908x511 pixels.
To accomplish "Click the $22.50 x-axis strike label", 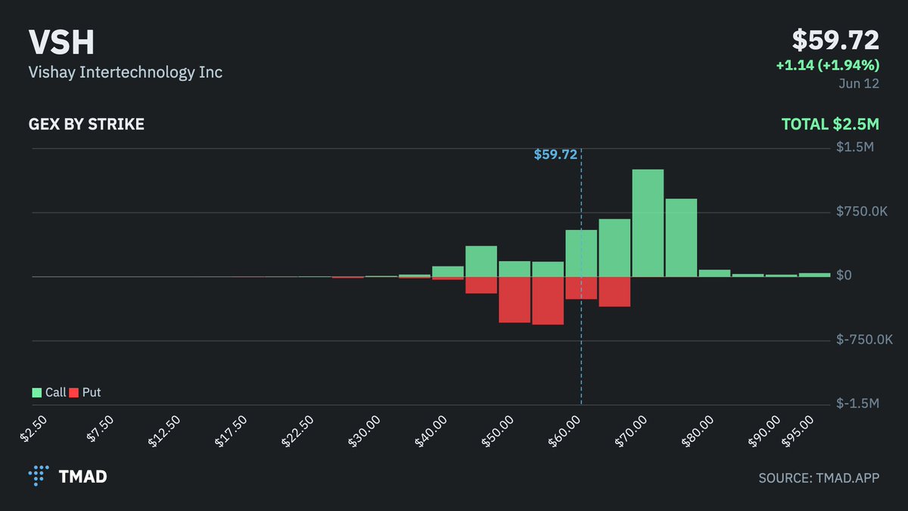I will click(x=298, y=431).
